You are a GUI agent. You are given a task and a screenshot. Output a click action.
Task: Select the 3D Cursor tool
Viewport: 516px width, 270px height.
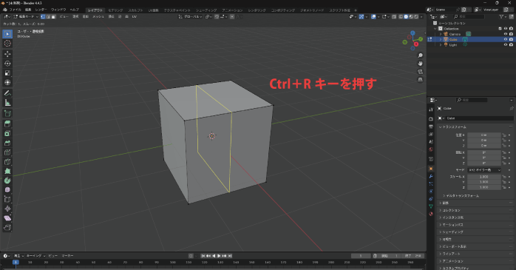(x=7, y=44)
